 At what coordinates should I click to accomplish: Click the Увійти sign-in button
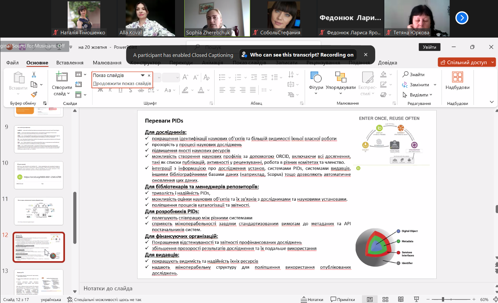point(429,47)
